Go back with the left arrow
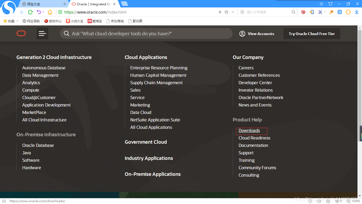The image size is (362, 204). [22, 12]
